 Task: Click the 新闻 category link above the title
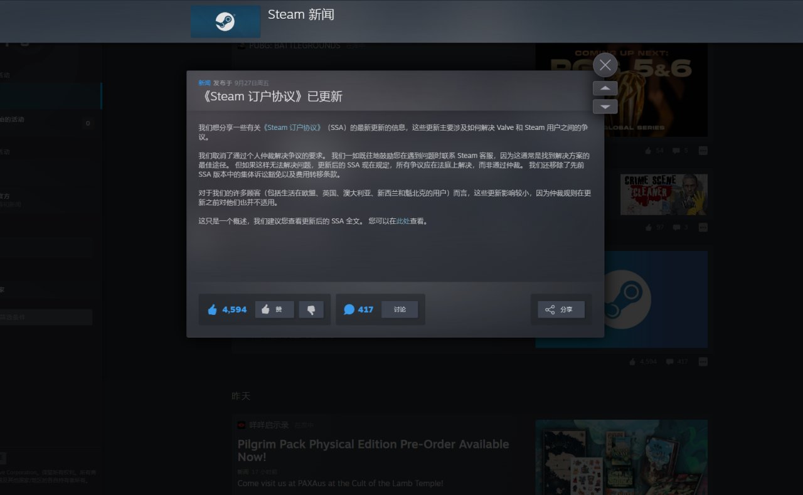[x=205, y=83]
